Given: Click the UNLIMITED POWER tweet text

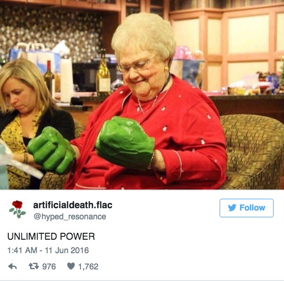Looking at the screenshot, I should pyautogui.click(x=51, y=236).
